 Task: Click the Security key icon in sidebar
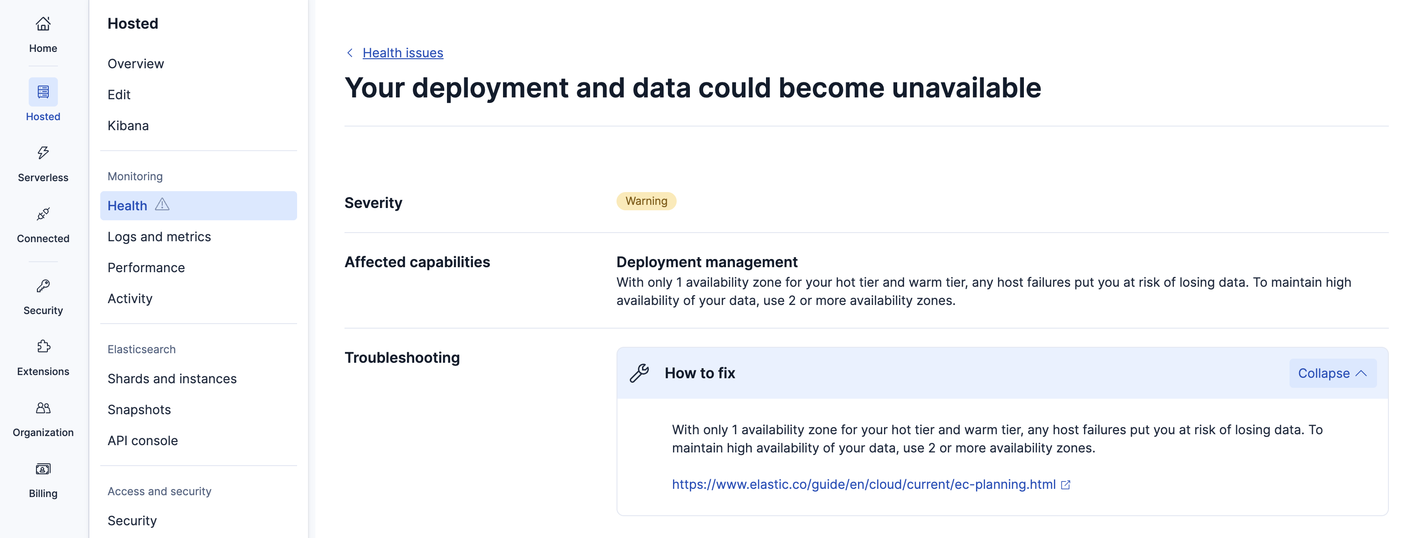point(43,286)
